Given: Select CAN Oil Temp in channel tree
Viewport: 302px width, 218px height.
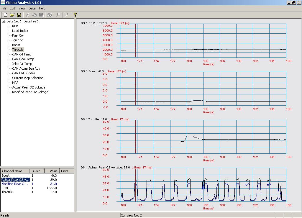Looking at the screenshot, I should click(x=22, y=54).
